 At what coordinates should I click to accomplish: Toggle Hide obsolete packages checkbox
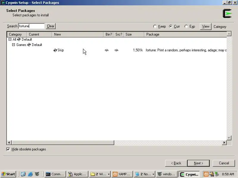(8, 150)
